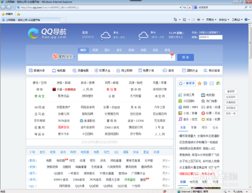Click the Tencent Weibo icon beside the star

pyautogui.click(x=205, y=83)
